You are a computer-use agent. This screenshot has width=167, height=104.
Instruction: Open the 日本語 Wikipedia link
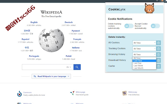point(27,31)
